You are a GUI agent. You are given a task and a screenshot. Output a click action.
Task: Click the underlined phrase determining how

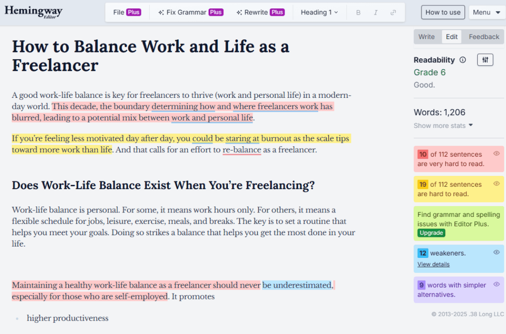click(x=183, y=107)
